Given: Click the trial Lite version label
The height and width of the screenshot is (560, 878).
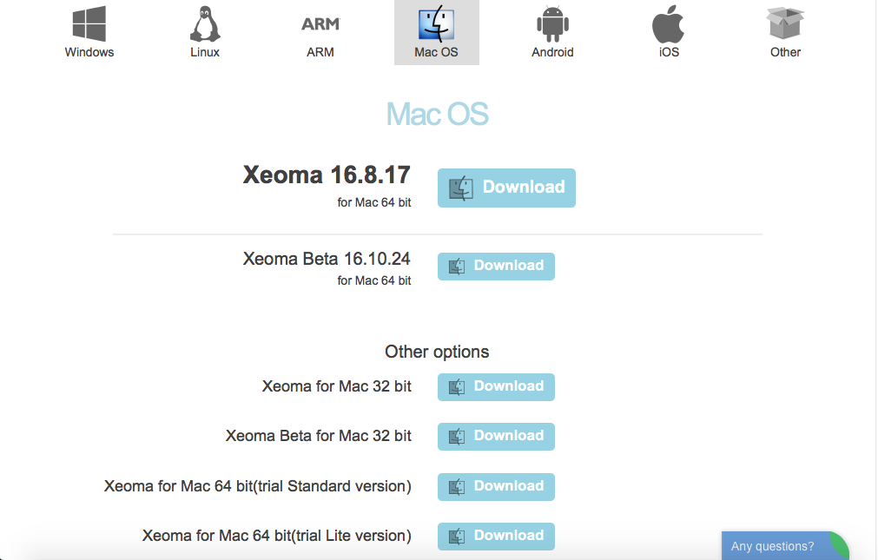Looking at the screenshot, I should click(277, 536).
